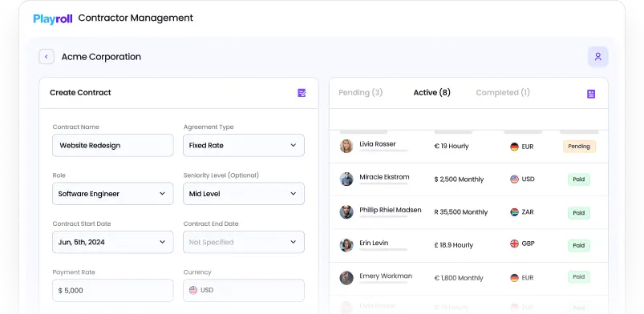Click the German flag in Livia Rosser row
Screen dimensions: 644x314
coord(514,147)
